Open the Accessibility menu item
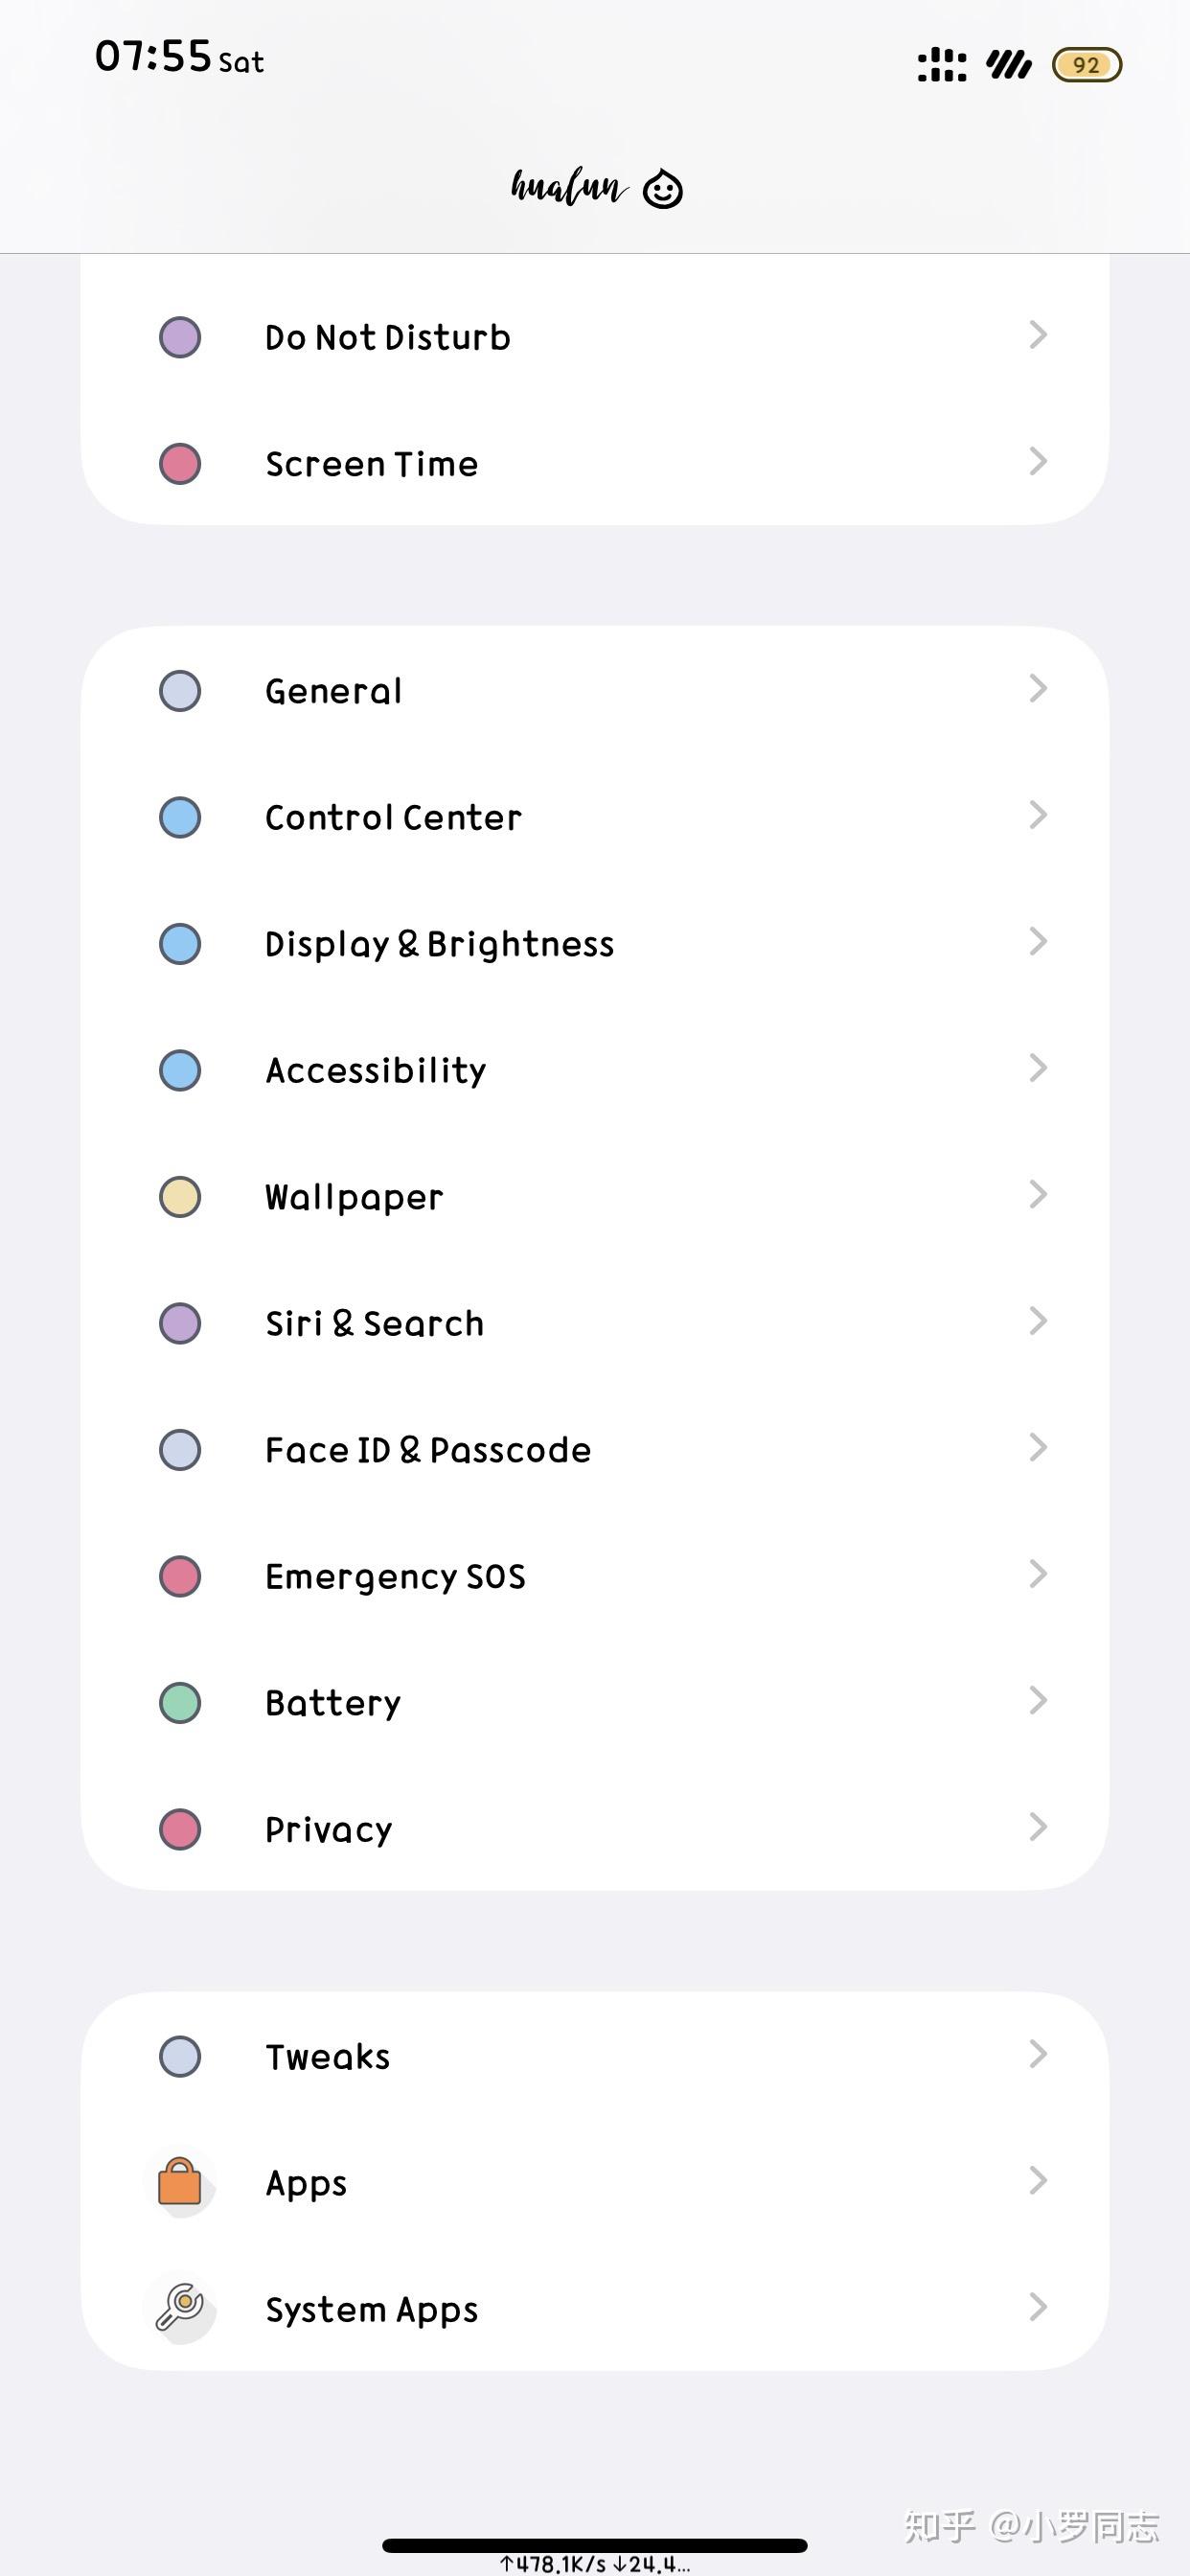The image size is (1190, 2576). pyautogui.click(x=595, y=1070)
